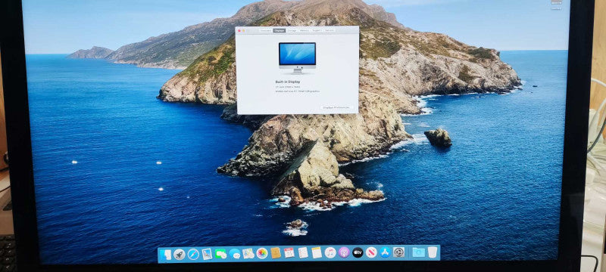606x272 pixels.
Task: Open System Preferences gear in Dock
Action: pos(398,252)
